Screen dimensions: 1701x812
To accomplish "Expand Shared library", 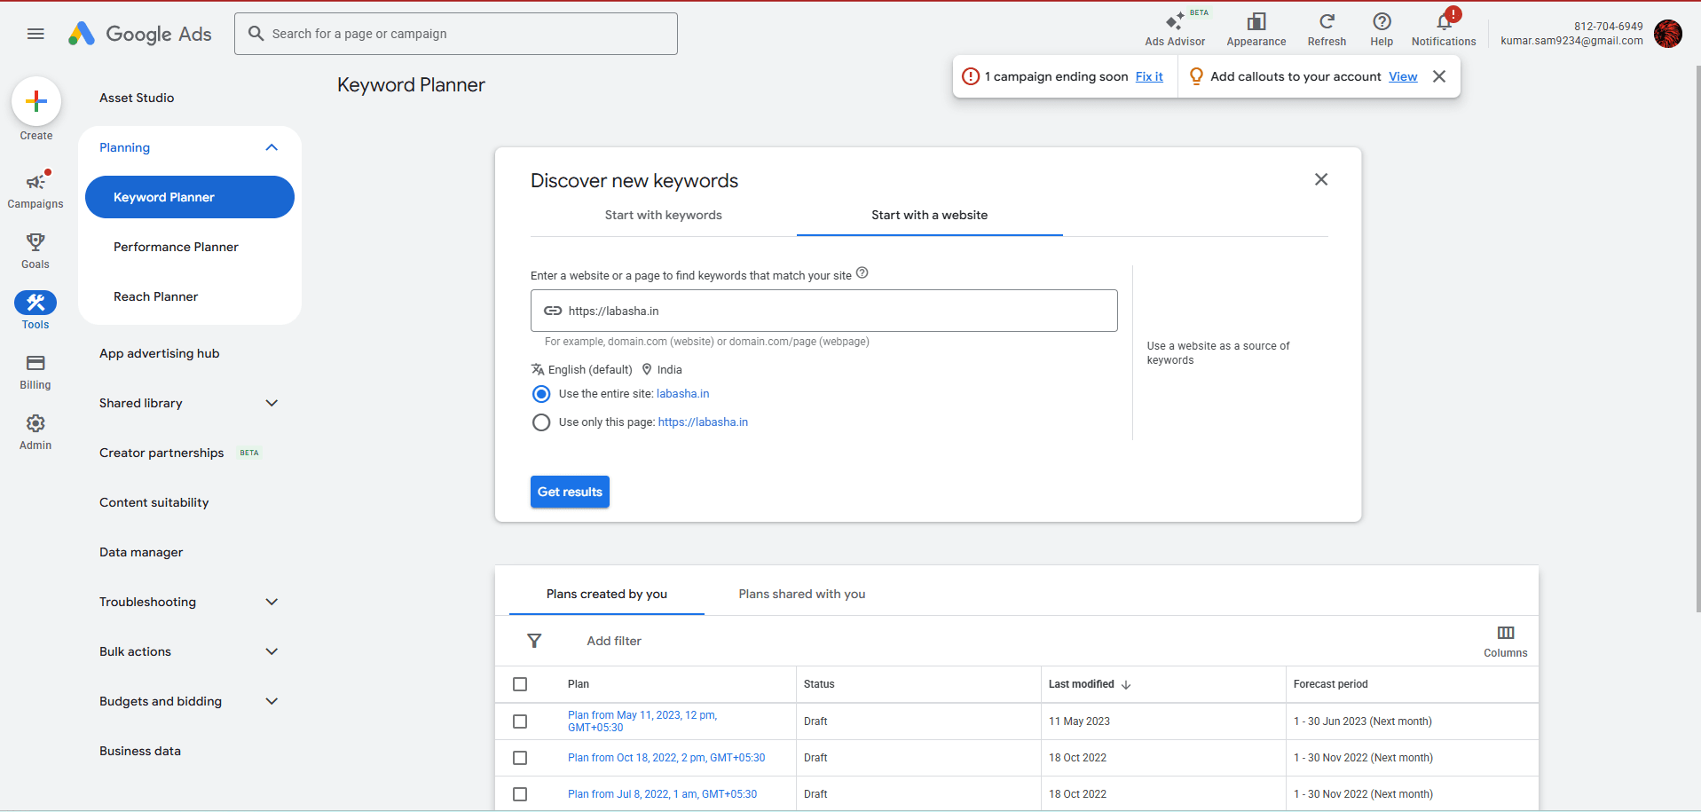I will pyautogui.click(x=272, y=402).
